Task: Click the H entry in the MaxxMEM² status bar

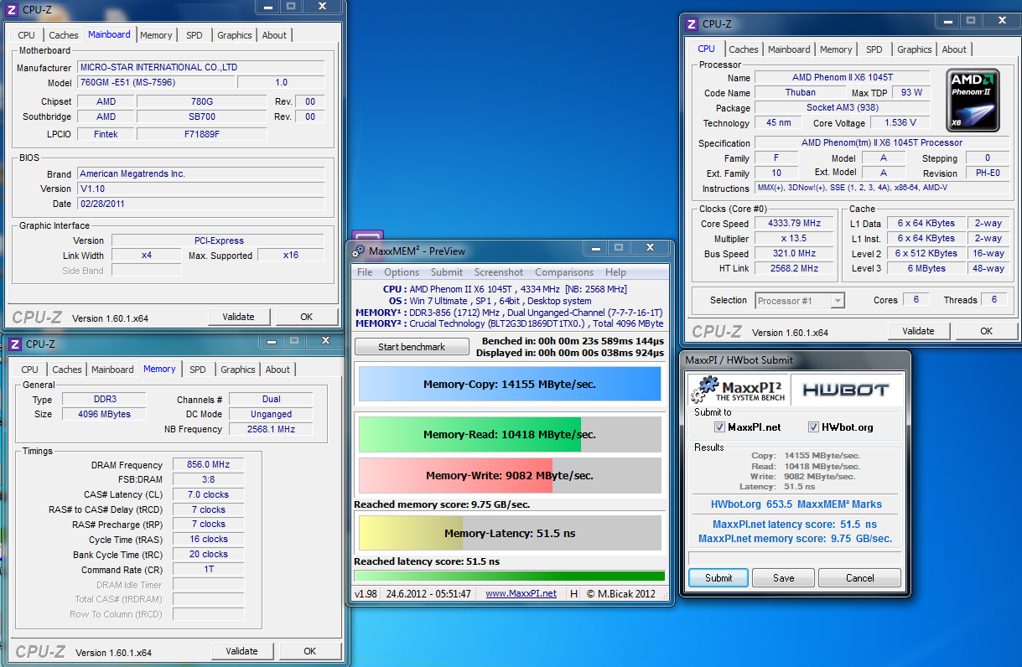Action: pyautogui.click(x=573, y=593)
